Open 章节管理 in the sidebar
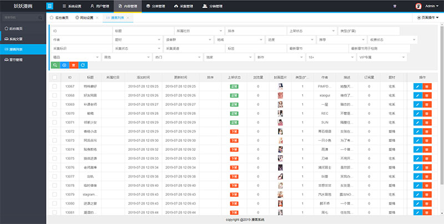Screen dimensions: 444x224 (x=23, y=59)
